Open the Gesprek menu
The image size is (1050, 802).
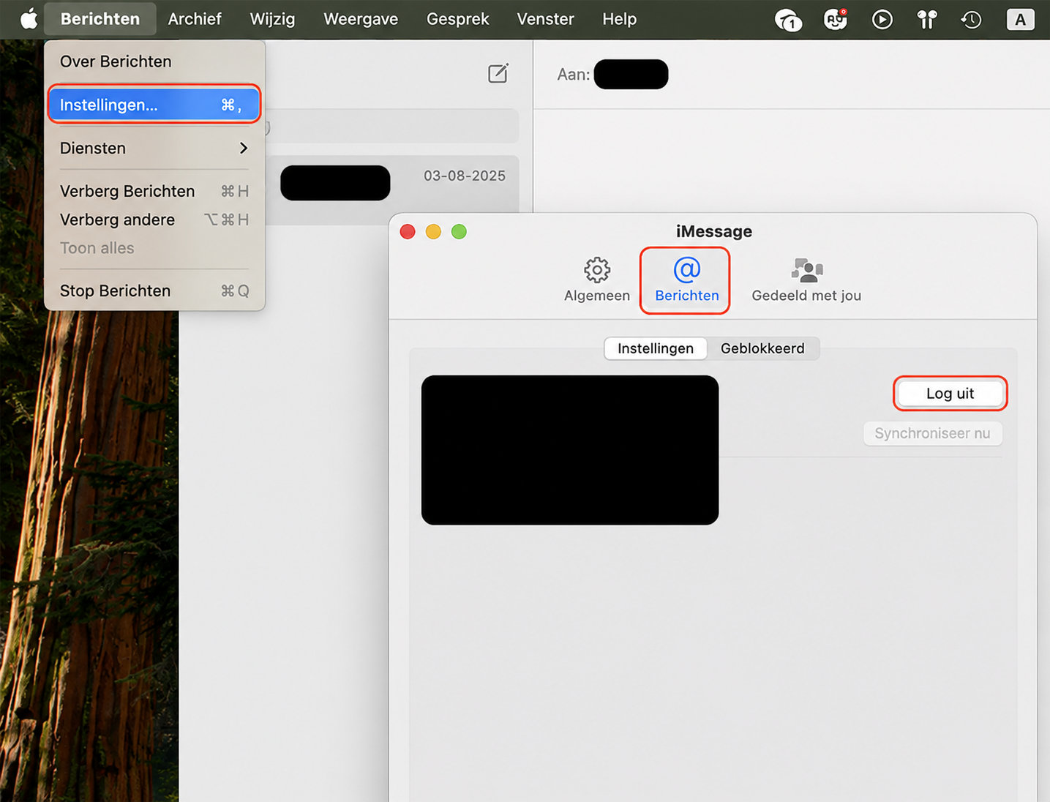pos(458,19)
